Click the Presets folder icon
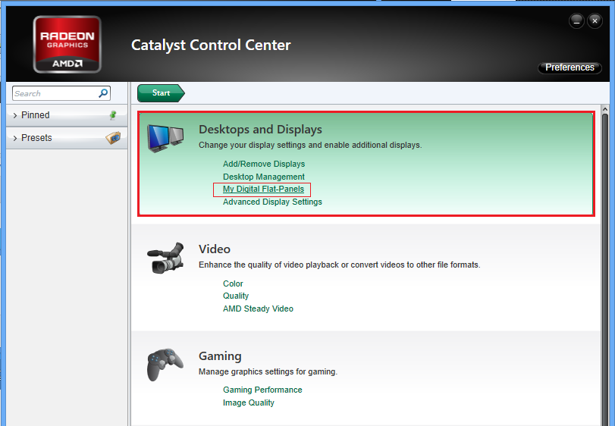Image resolution: width=615 pixels, height=426 pixels. [113, 137]
